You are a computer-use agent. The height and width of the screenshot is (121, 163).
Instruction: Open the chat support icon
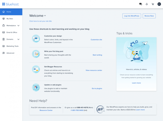point(141,4)
